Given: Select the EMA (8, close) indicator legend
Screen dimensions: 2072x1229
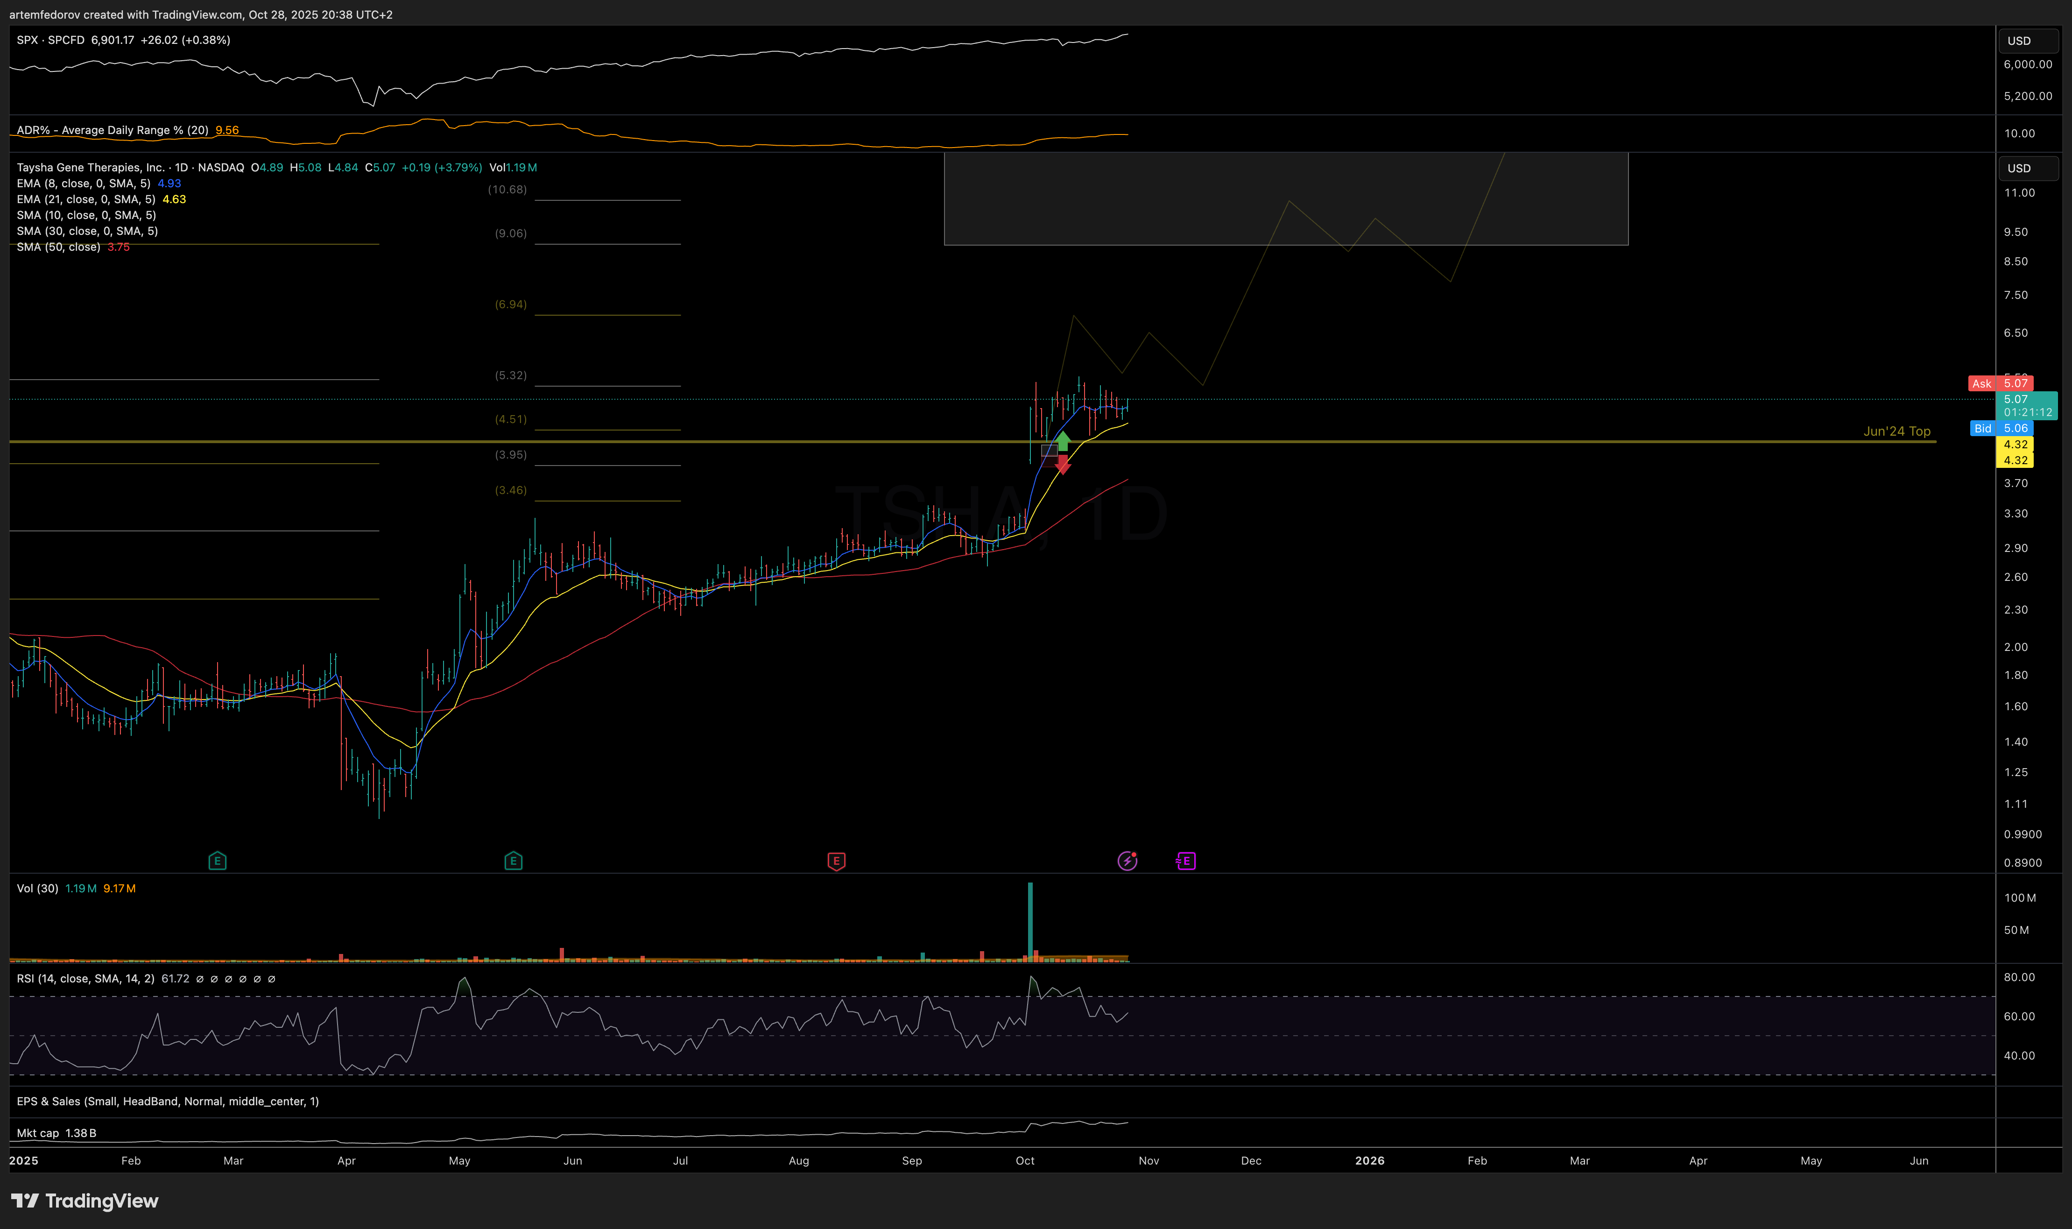Looking at the screenshot, I should point(84,183).
